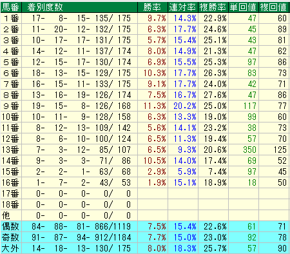Click the 71 複回値 value for 偶数
This screenshot has width=290, height=254.
282,227
